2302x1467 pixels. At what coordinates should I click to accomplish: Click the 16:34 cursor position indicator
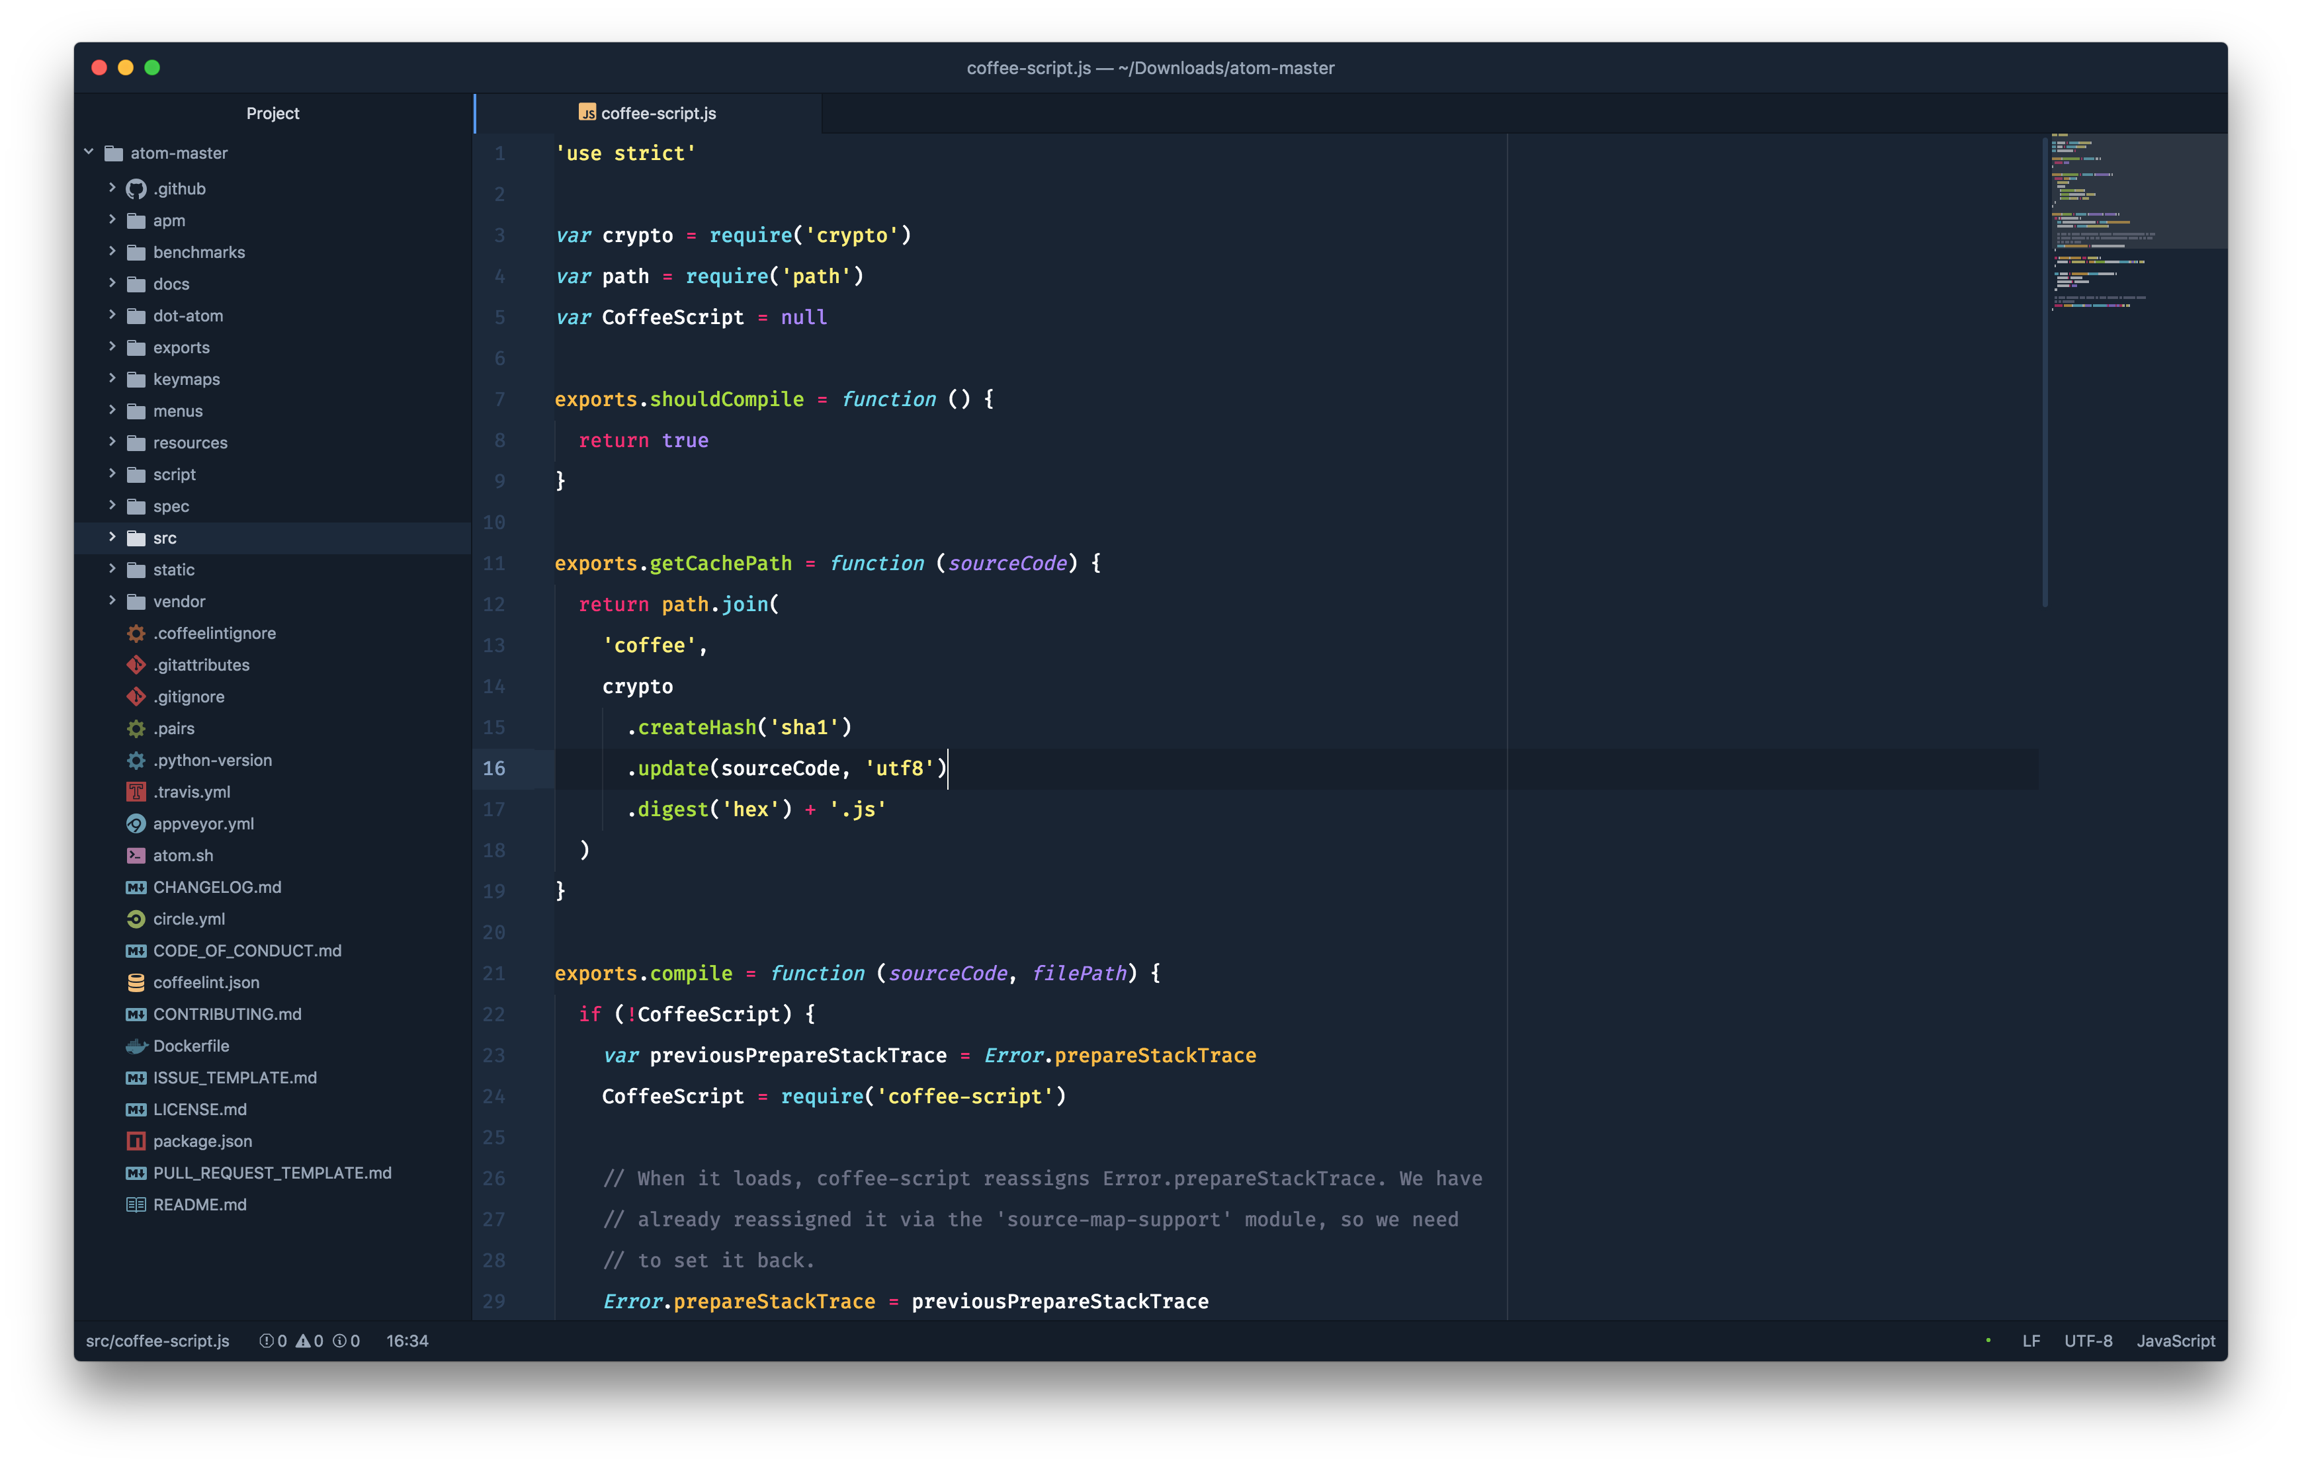(407, 1341)
